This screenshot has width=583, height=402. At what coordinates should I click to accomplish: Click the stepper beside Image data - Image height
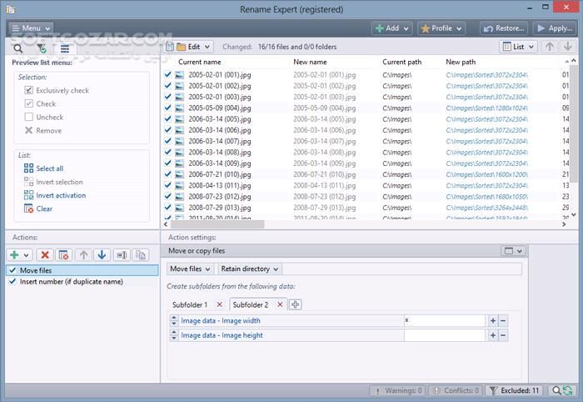coord(173,335)
